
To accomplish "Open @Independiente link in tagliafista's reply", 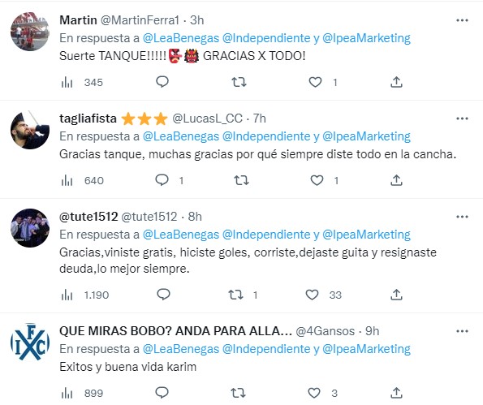I will 266,136.
